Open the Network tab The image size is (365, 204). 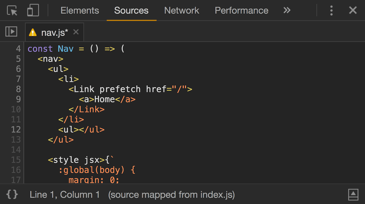click(x=182, y=11)
